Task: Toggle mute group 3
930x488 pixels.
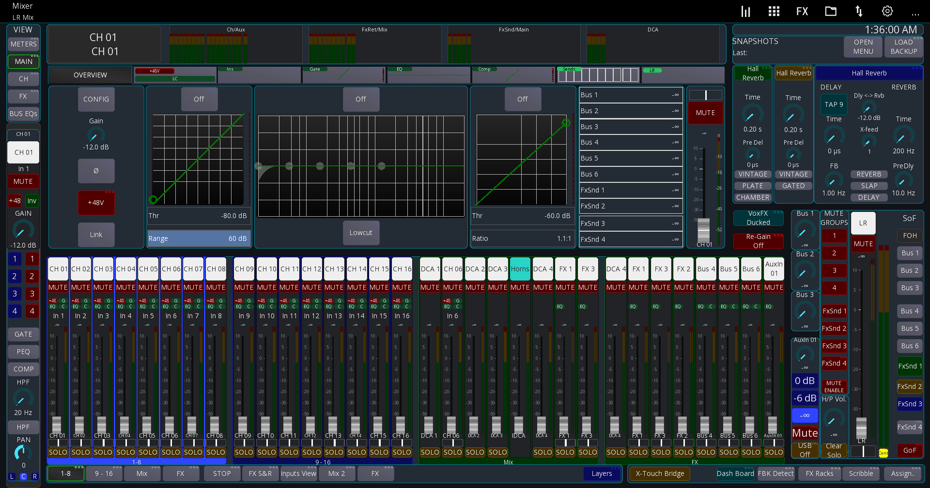Action: coord(834,270)
